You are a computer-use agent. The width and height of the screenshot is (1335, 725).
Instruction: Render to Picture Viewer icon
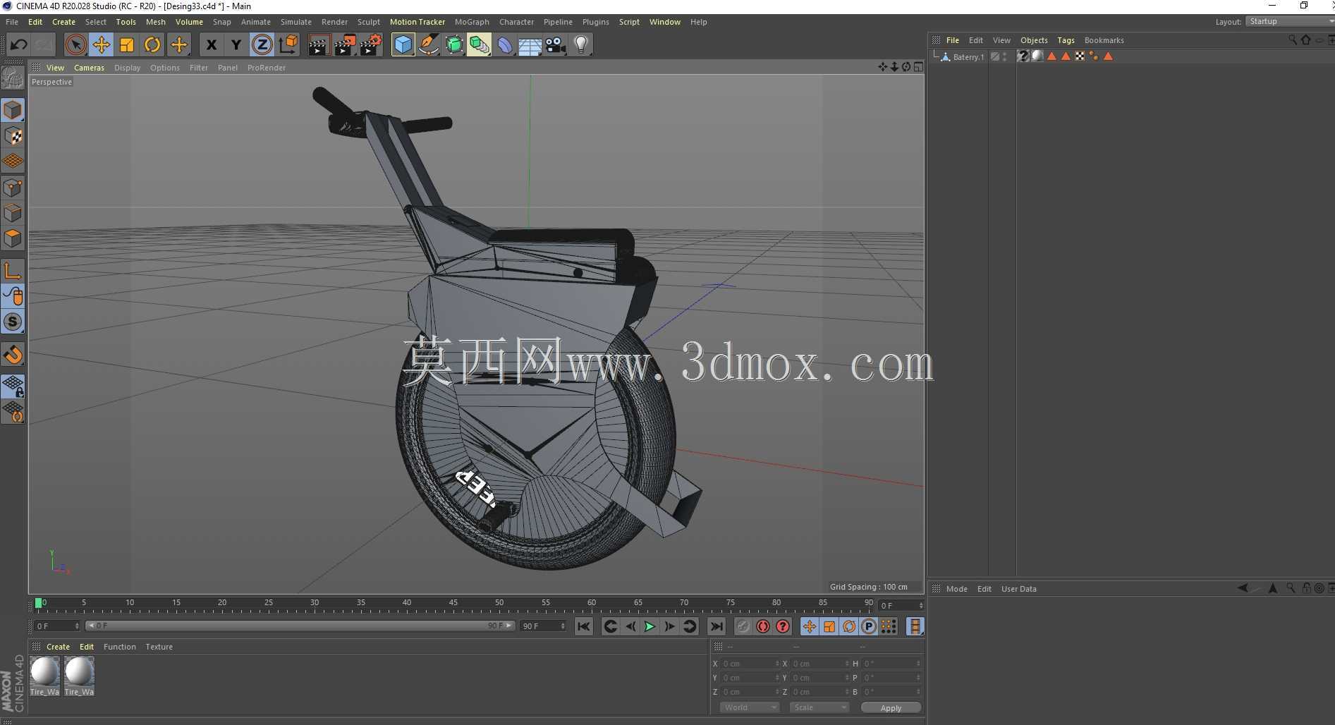pos(345,45)
